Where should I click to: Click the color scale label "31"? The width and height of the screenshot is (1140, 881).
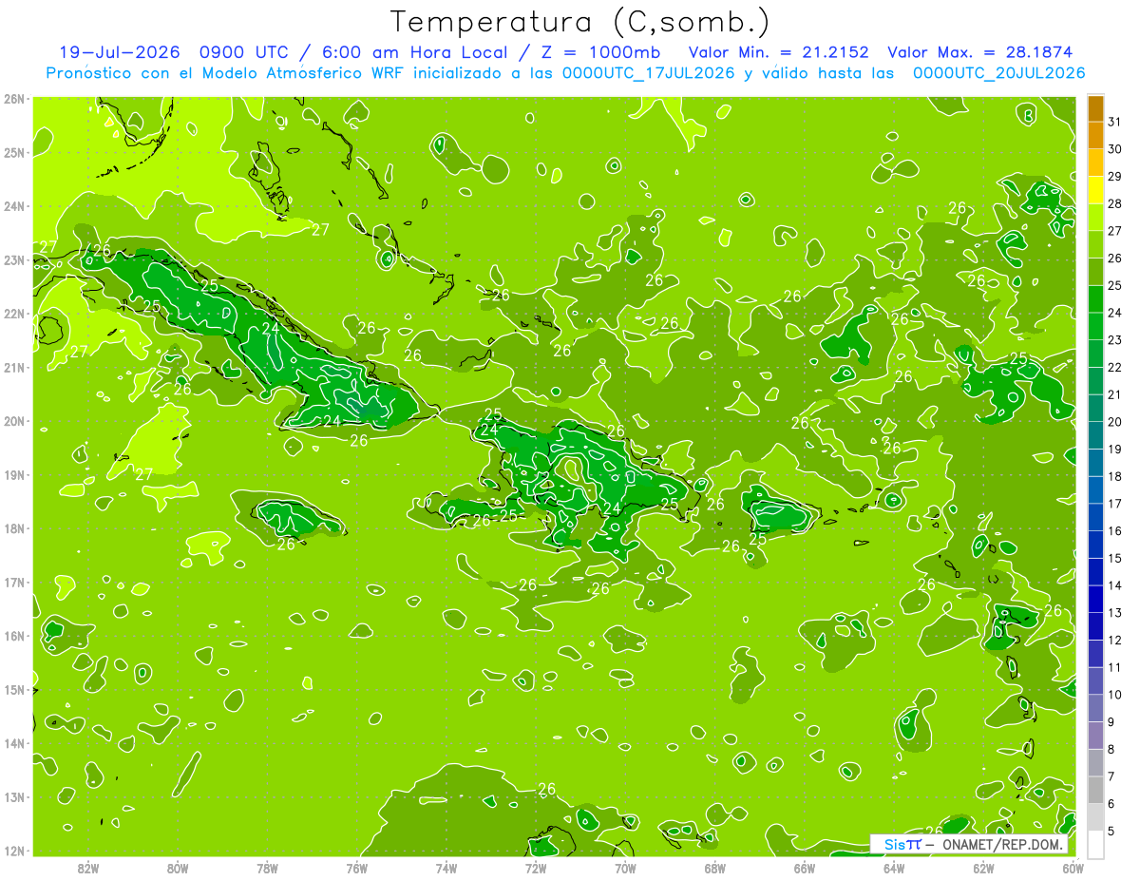pos(1115,122)
